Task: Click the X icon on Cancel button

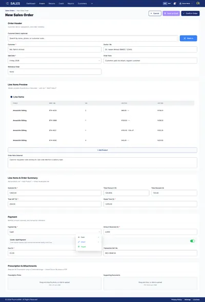Action: click(x=151, y=13)
